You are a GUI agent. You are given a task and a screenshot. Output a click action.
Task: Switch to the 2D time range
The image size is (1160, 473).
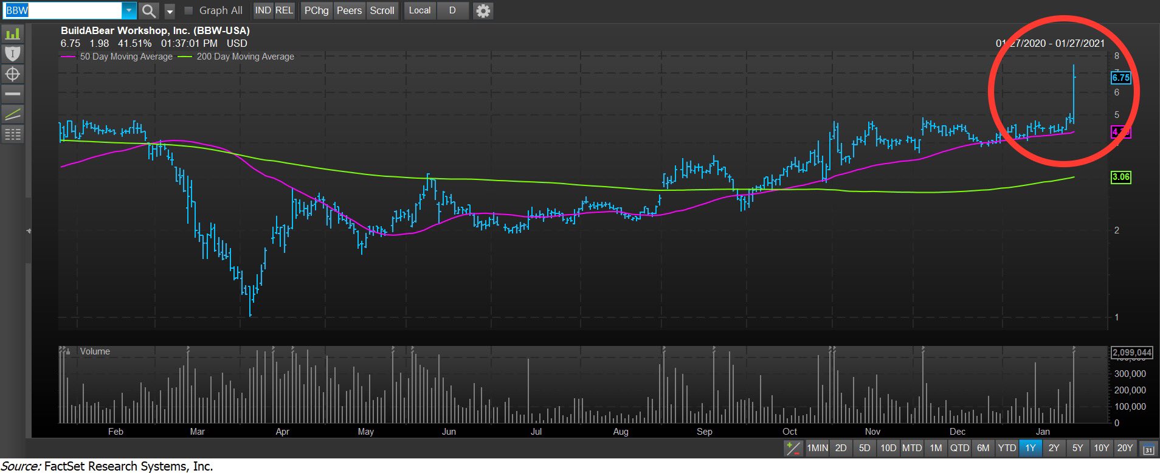(841, 448)
